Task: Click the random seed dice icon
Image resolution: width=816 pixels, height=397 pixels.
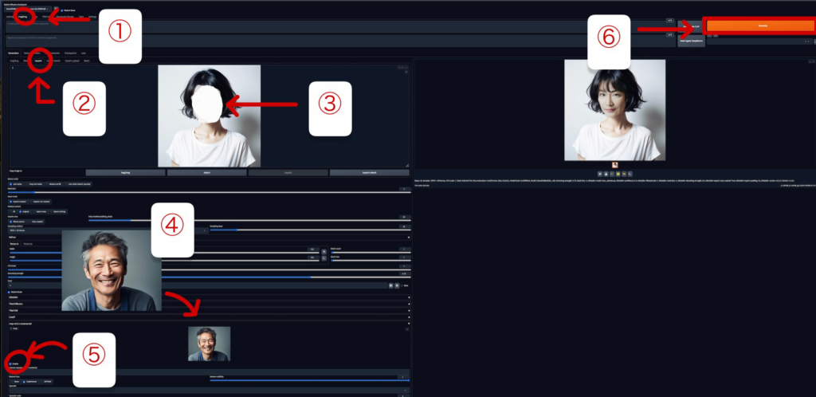Action: (x=390, y=285)
